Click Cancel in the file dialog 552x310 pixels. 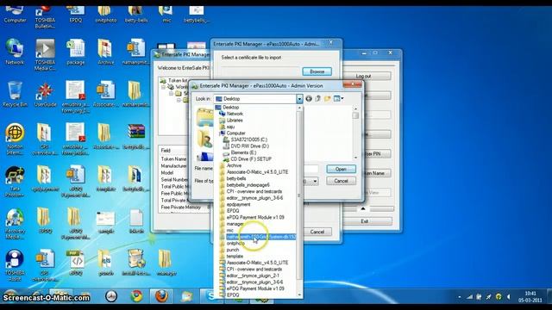pyautogui.click(x=341, y=181)
